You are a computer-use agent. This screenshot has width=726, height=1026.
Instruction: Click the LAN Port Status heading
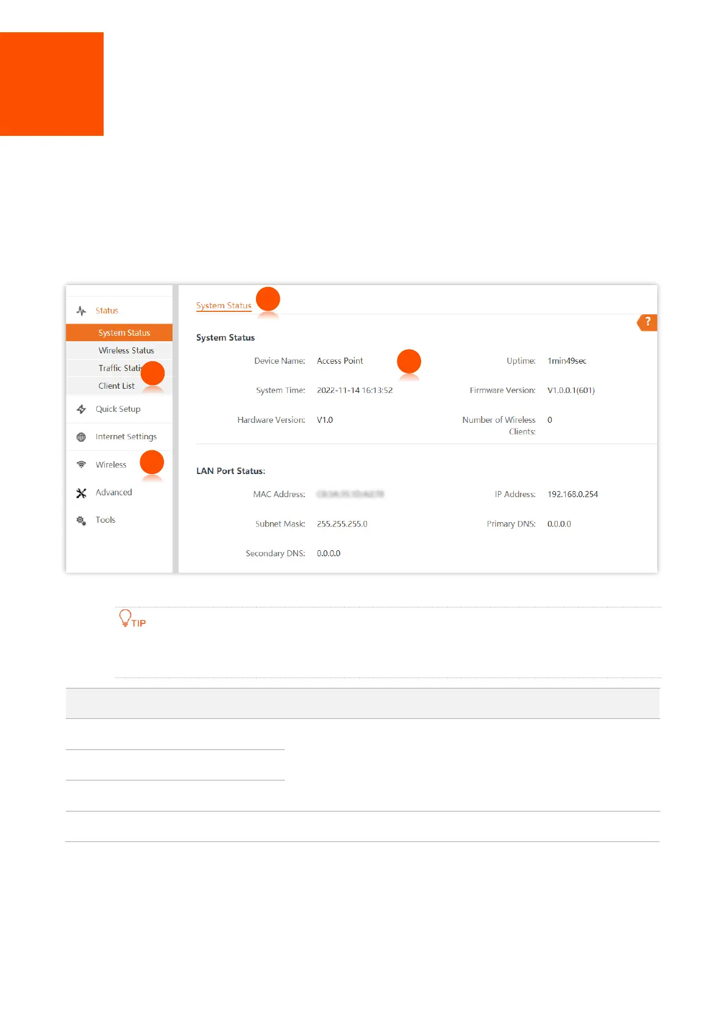[x=230, y=471]
